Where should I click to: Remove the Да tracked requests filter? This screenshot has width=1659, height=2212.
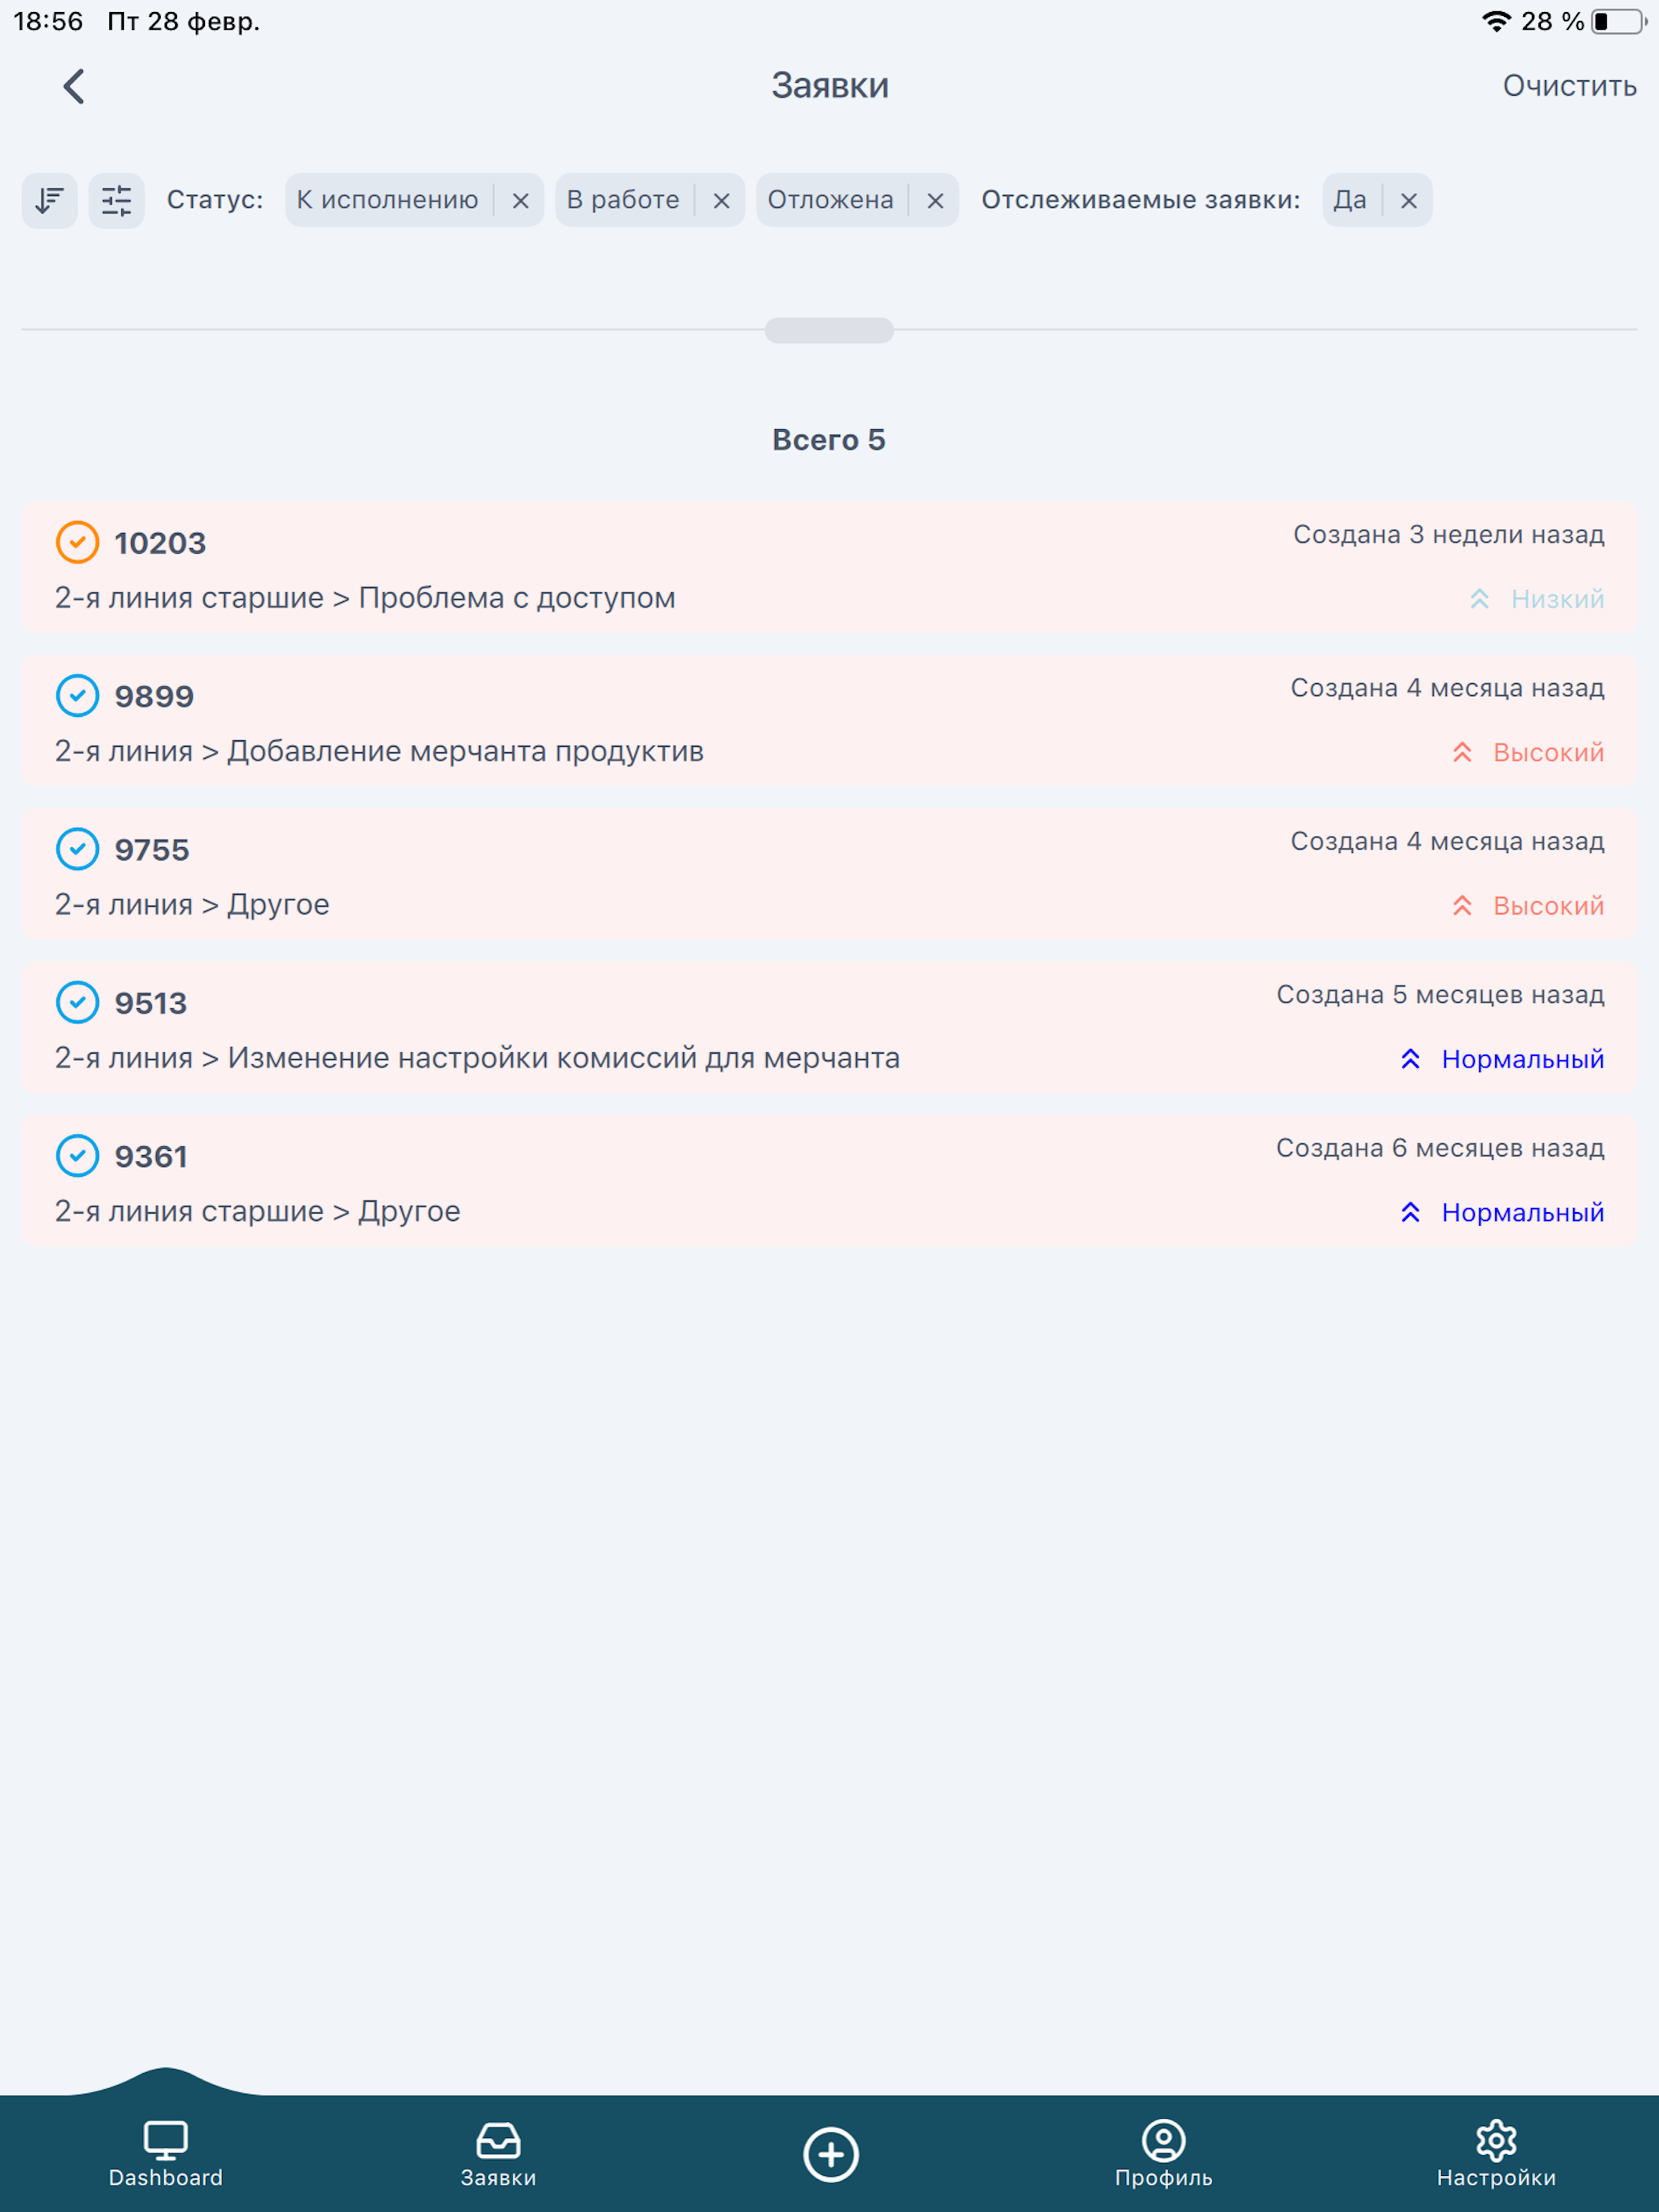tap(1408, 200)
